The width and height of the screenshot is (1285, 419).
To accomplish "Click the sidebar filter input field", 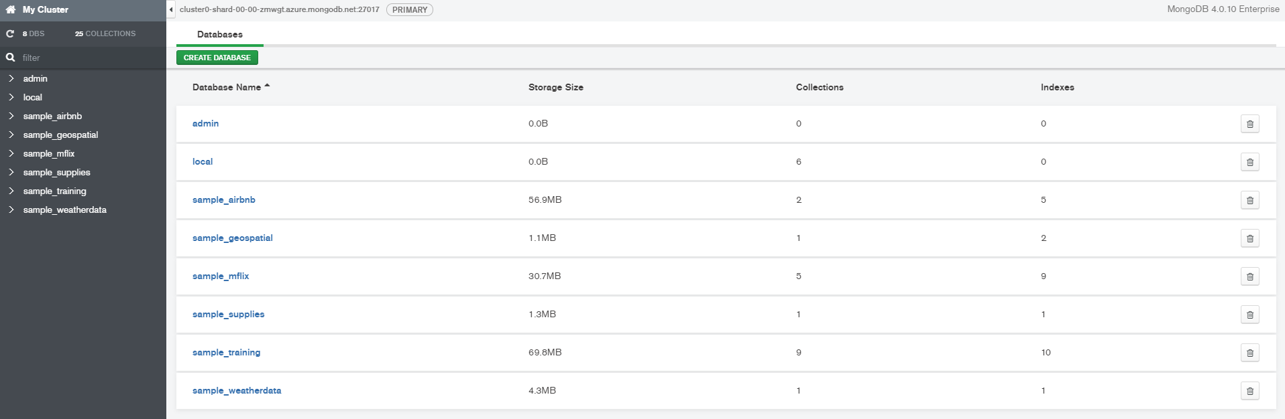I will coord(87,58).
